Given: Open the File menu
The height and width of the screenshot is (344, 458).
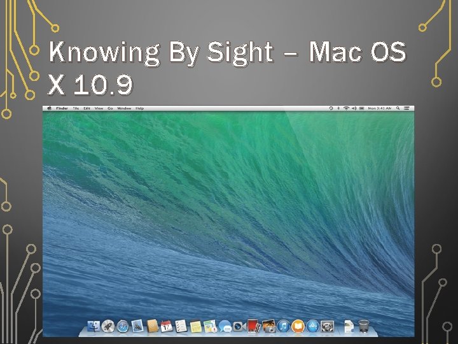Looking at the screenshot, I should (76, 108).
